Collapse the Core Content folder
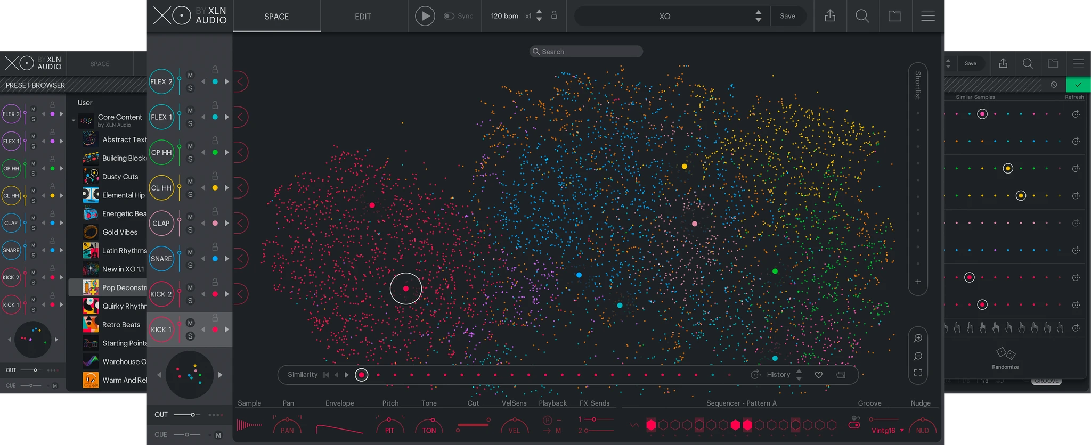Viewport: 1091px width, 445px height. [x=74, y=120]
